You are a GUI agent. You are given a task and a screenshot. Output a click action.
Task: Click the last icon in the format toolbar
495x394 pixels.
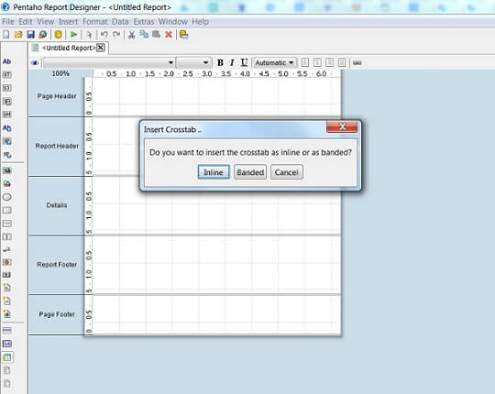click(357, 63)
